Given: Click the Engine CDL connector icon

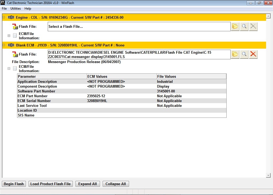Looking at the screenshot, I should point(11,17).
